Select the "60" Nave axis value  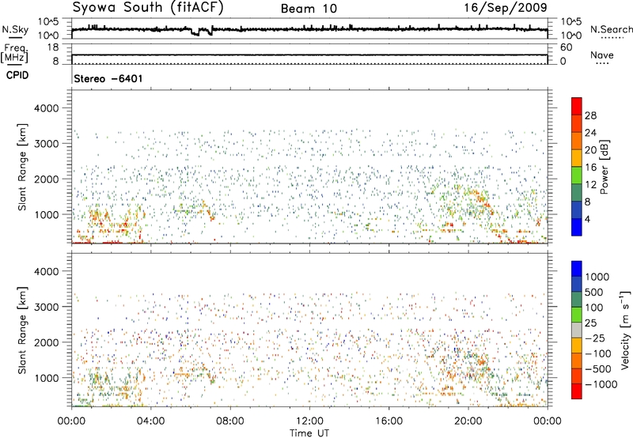566,47
